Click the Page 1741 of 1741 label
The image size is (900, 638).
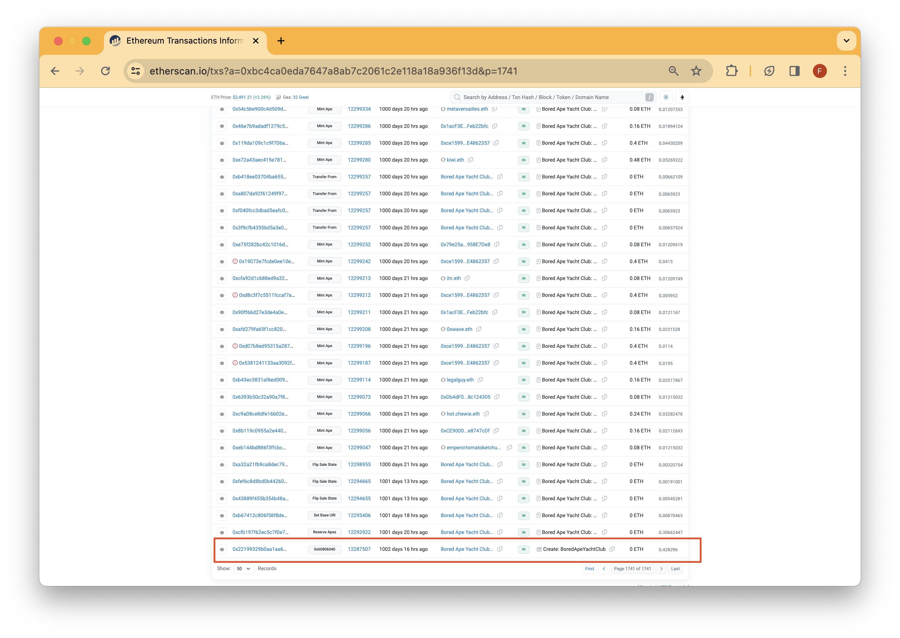[x=632, y=569]
